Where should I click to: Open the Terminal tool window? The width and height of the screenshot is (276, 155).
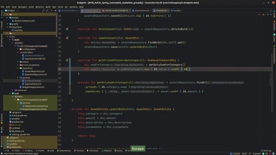79,151
